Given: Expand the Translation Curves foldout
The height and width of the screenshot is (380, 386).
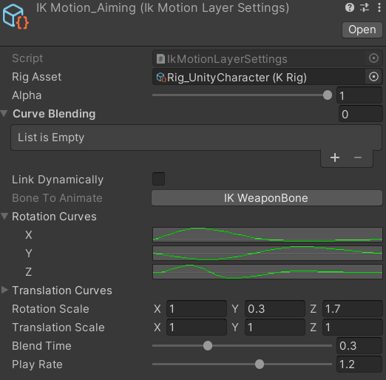Looking at the screenshot, I should [x=4, y=290].
